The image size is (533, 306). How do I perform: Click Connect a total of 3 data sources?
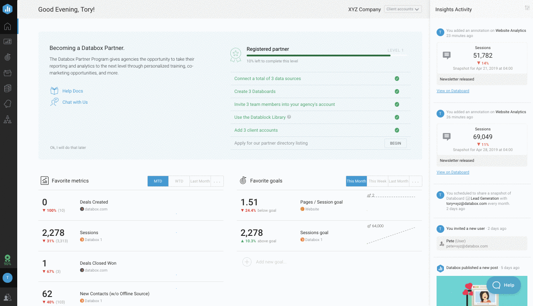[267, 79]
